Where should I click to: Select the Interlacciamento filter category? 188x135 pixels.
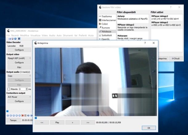coord(107,20)
